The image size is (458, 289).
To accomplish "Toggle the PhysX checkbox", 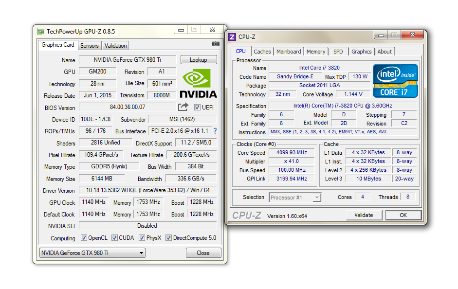I will 142,238.
